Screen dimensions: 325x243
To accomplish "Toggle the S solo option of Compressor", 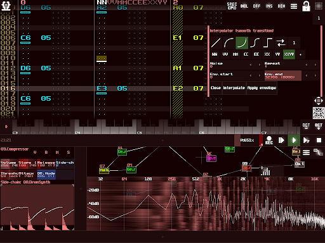I will 69,152.
